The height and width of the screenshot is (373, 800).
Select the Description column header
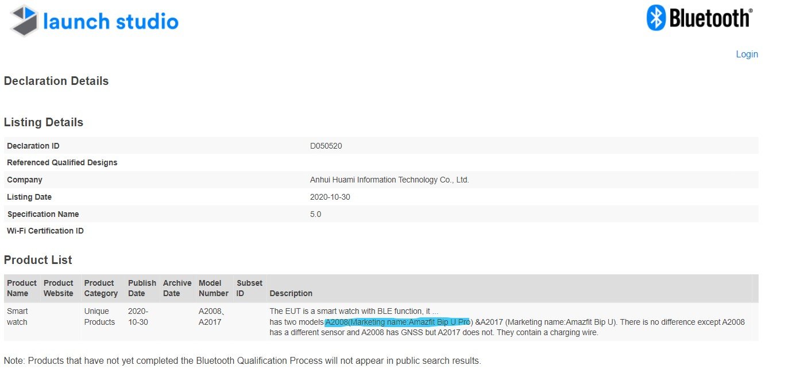click(x=291, y=293)
